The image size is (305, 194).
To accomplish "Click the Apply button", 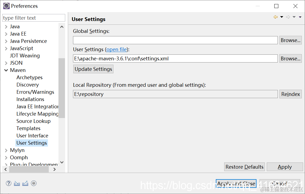I will (x=285, y=167).
